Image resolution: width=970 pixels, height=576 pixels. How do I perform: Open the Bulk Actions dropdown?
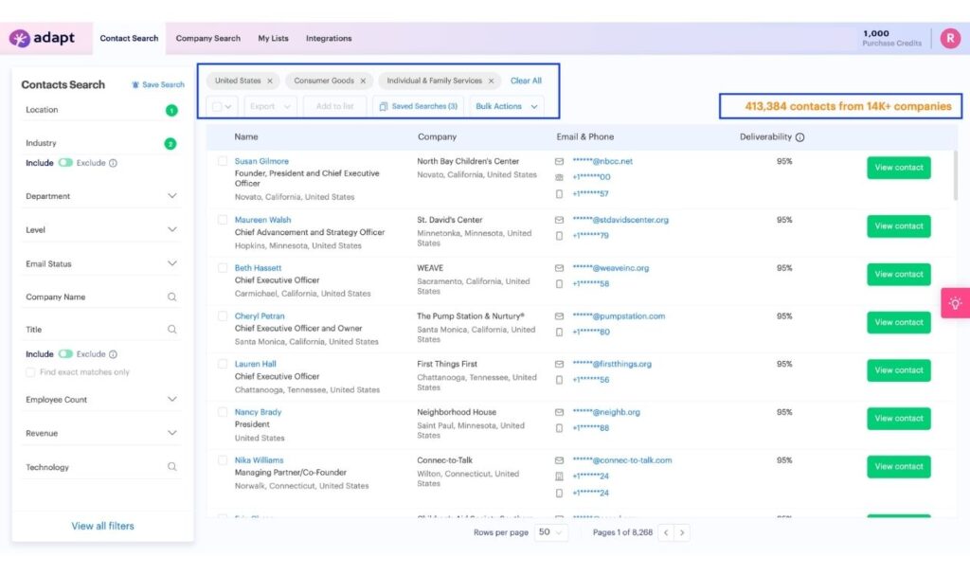pos(507,106)
